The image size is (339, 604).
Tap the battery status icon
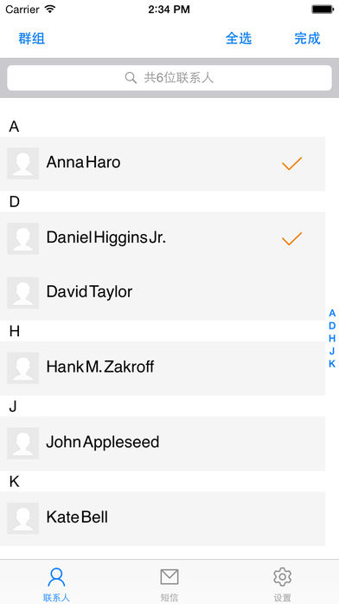[x=323, y=10]
